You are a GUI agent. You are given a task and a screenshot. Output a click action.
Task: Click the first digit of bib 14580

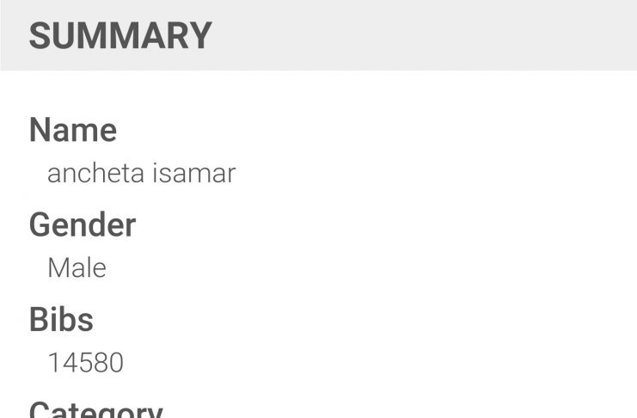click(53, 362)
